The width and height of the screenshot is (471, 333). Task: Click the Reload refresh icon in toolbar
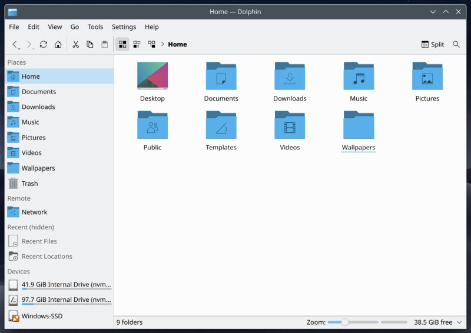click(44, 44)
